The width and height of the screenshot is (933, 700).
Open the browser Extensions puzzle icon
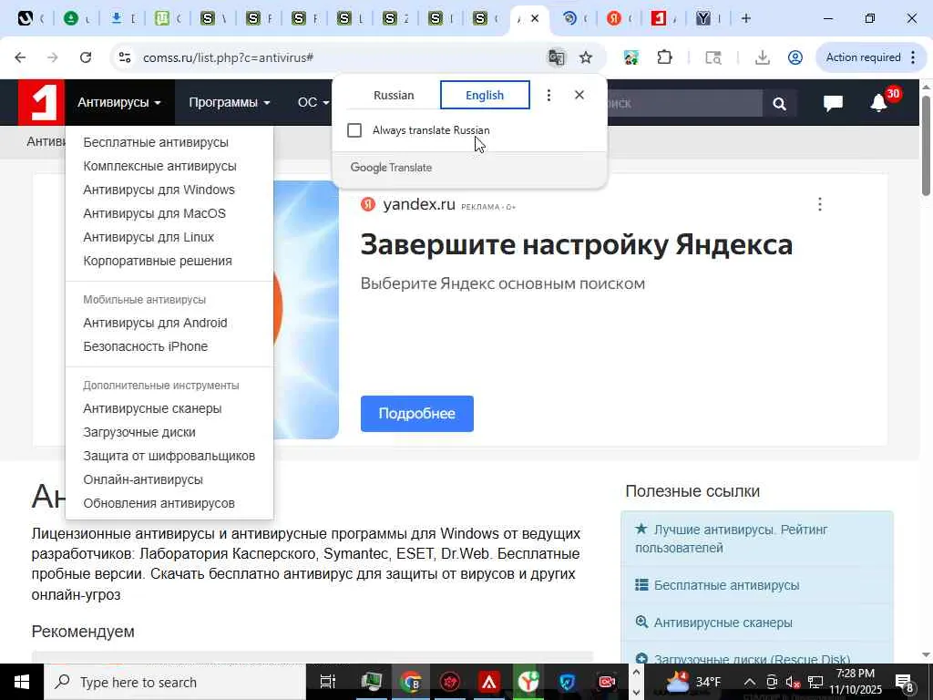664,57
